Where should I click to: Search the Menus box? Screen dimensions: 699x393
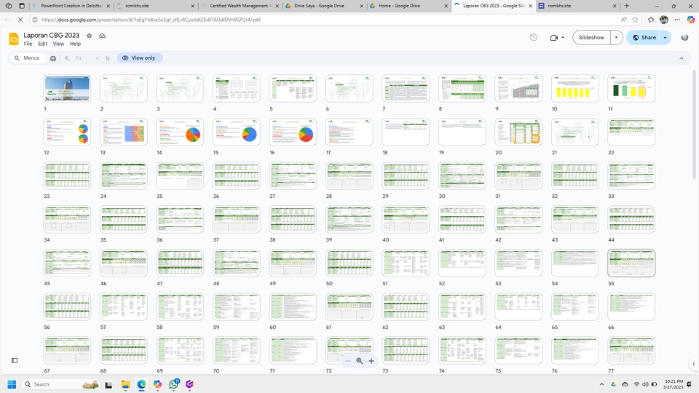[x=28, y=58]
